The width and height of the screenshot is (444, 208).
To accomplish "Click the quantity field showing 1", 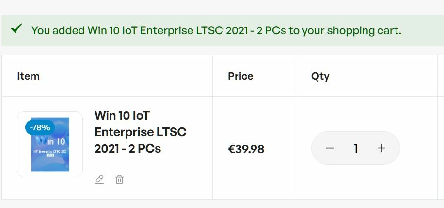I will [356, 149].
